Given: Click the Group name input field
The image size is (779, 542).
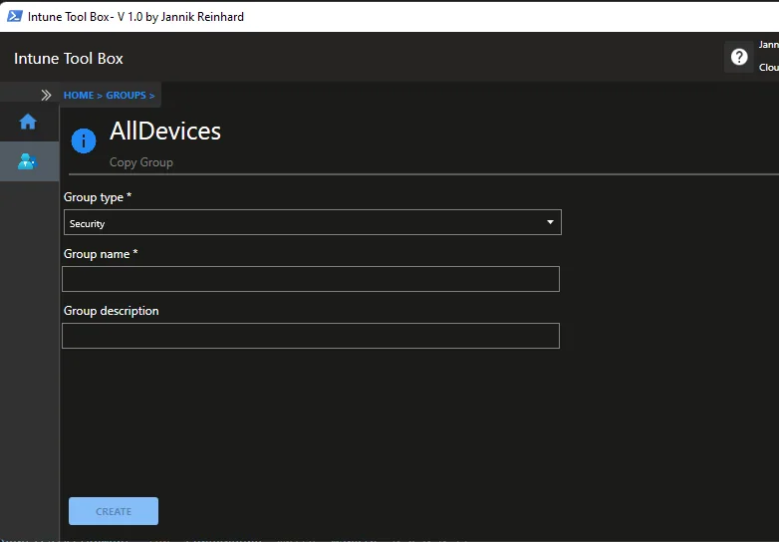Looking at the screenshot, I should point(311,279).
